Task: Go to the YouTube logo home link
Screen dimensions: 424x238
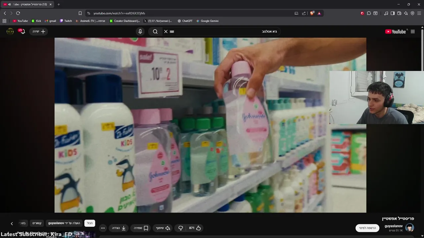Action: click(x=396, y=31)
